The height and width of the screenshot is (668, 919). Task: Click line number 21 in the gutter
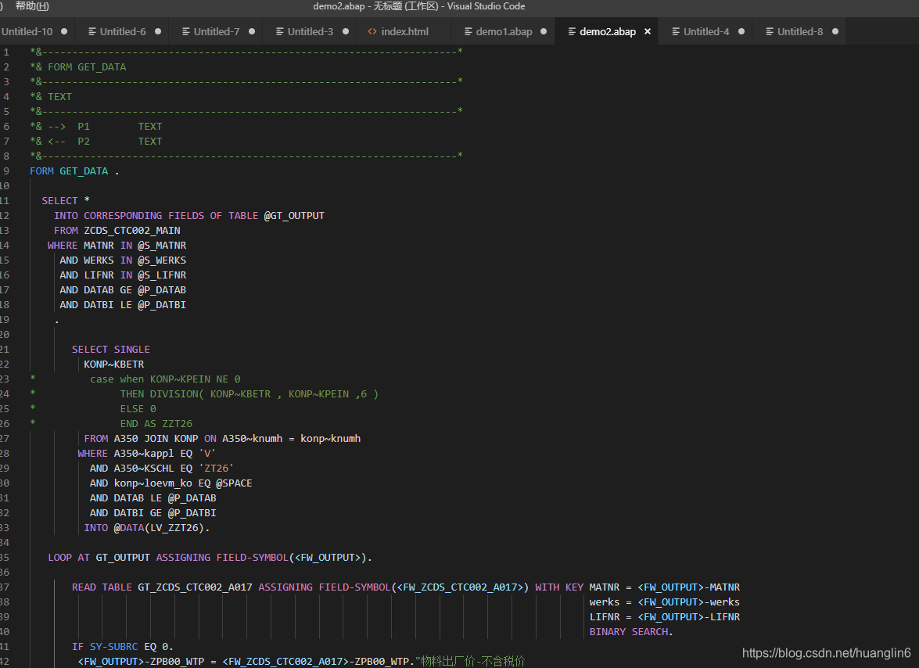click(x=5, y=349)
